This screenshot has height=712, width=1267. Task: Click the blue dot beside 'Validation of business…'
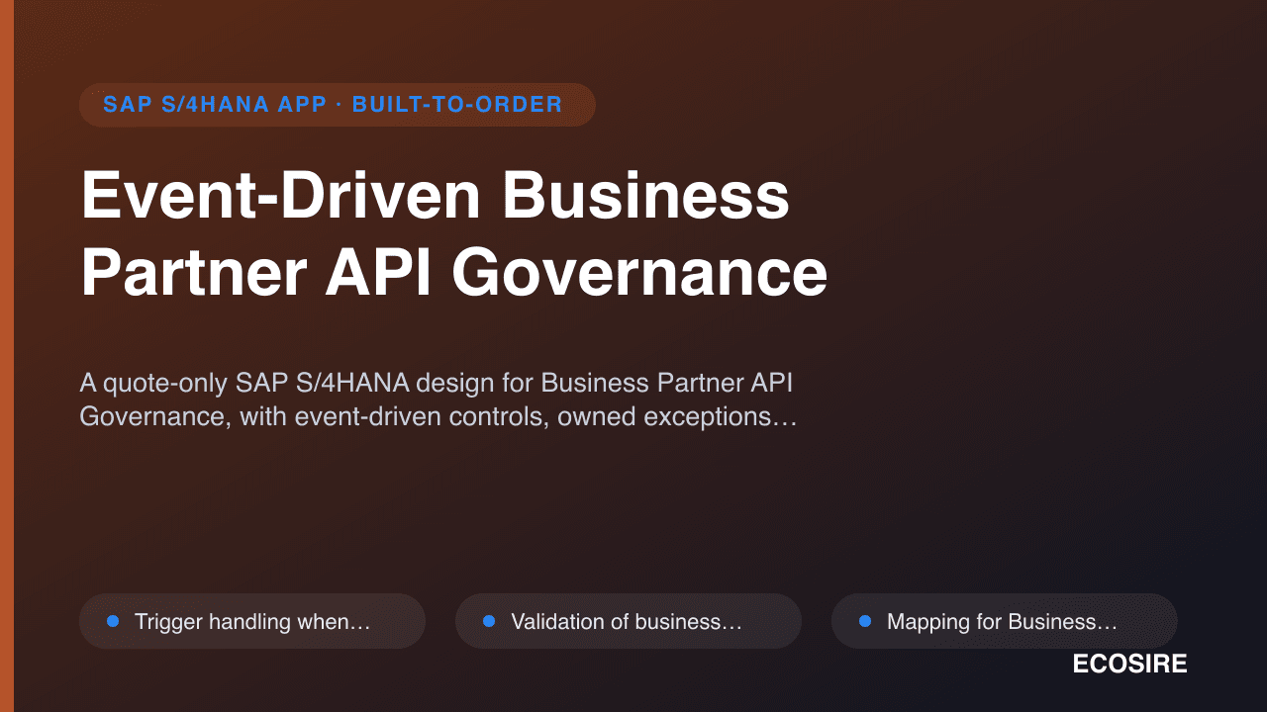pos(489,621)
